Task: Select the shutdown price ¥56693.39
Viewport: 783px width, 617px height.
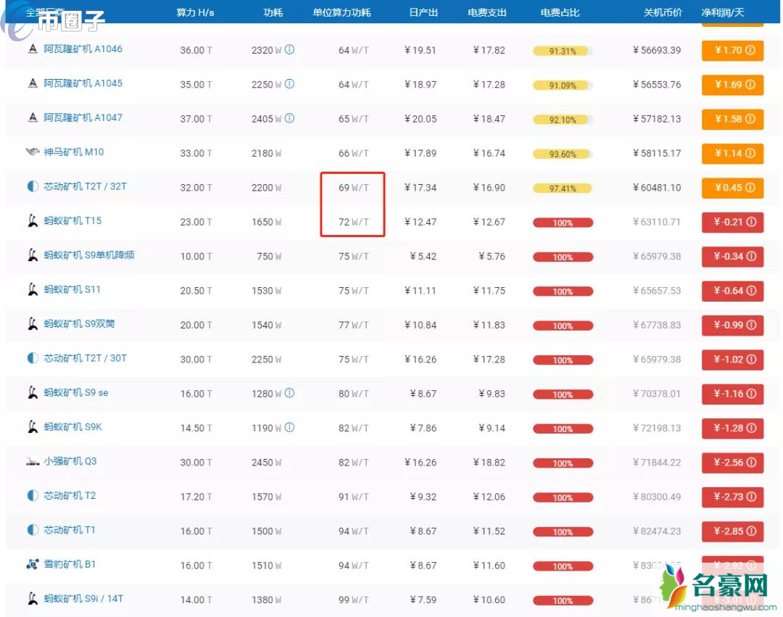Action: click(657, 50)
